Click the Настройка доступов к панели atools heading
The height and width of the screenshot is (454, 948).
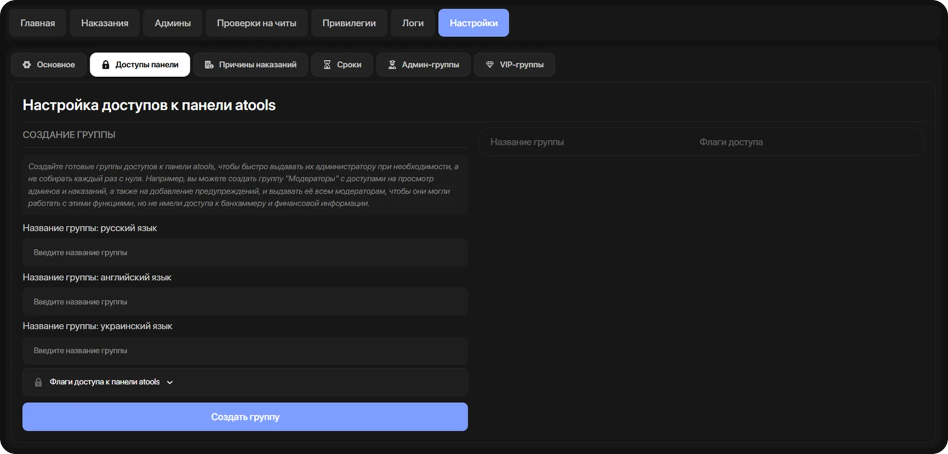click(149, 105)
